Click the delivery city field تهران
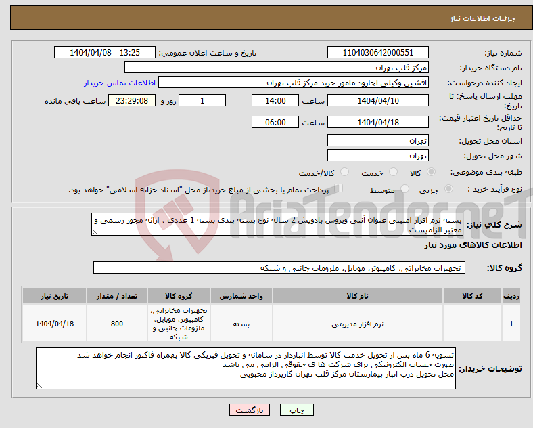533x428 pixels. click(377, 156)
